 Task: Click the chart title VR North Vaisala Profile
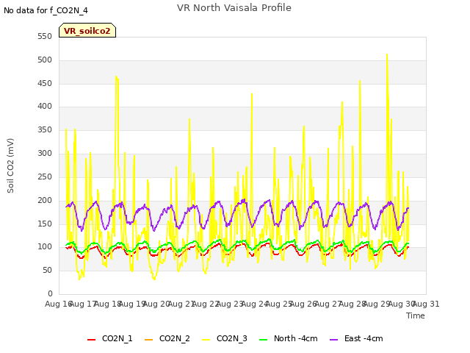(234, 7)
